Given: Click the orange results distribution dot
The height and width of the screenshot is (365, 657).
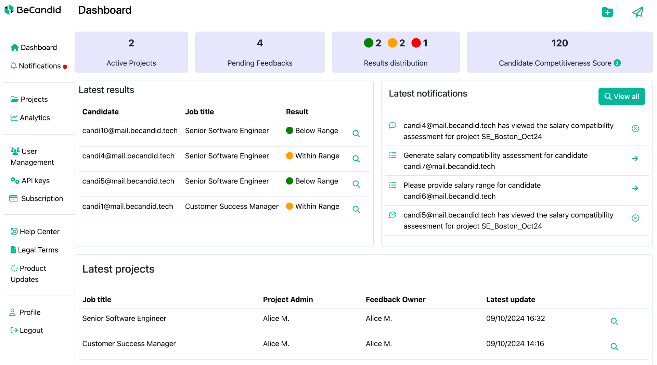Looking at the screenshot, I should tap(392, 43).
